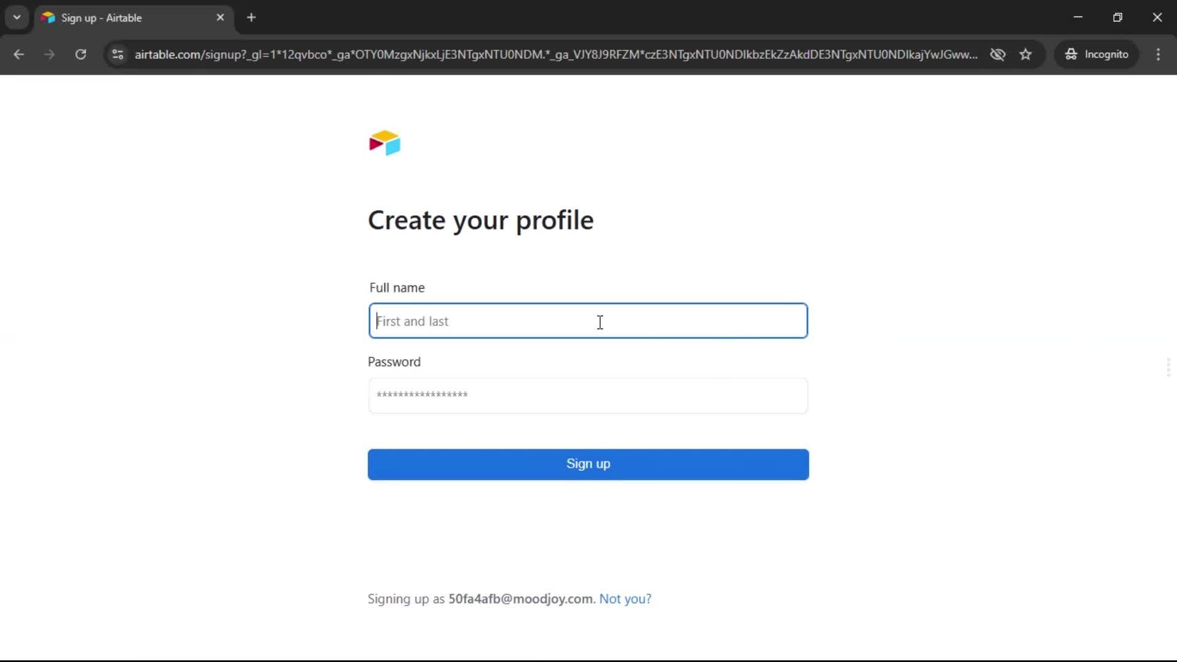Open the Chrome three-dot menu
Image resolution: width=1177 pixels, height=662 pixels.
pos(1158,55)
